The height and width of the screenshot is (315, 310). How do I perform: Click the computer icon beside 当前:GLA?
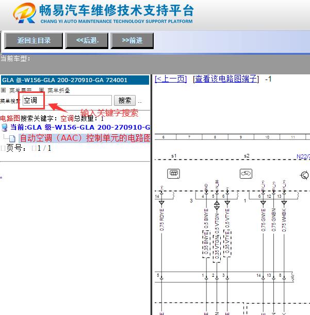pos(5,128)
